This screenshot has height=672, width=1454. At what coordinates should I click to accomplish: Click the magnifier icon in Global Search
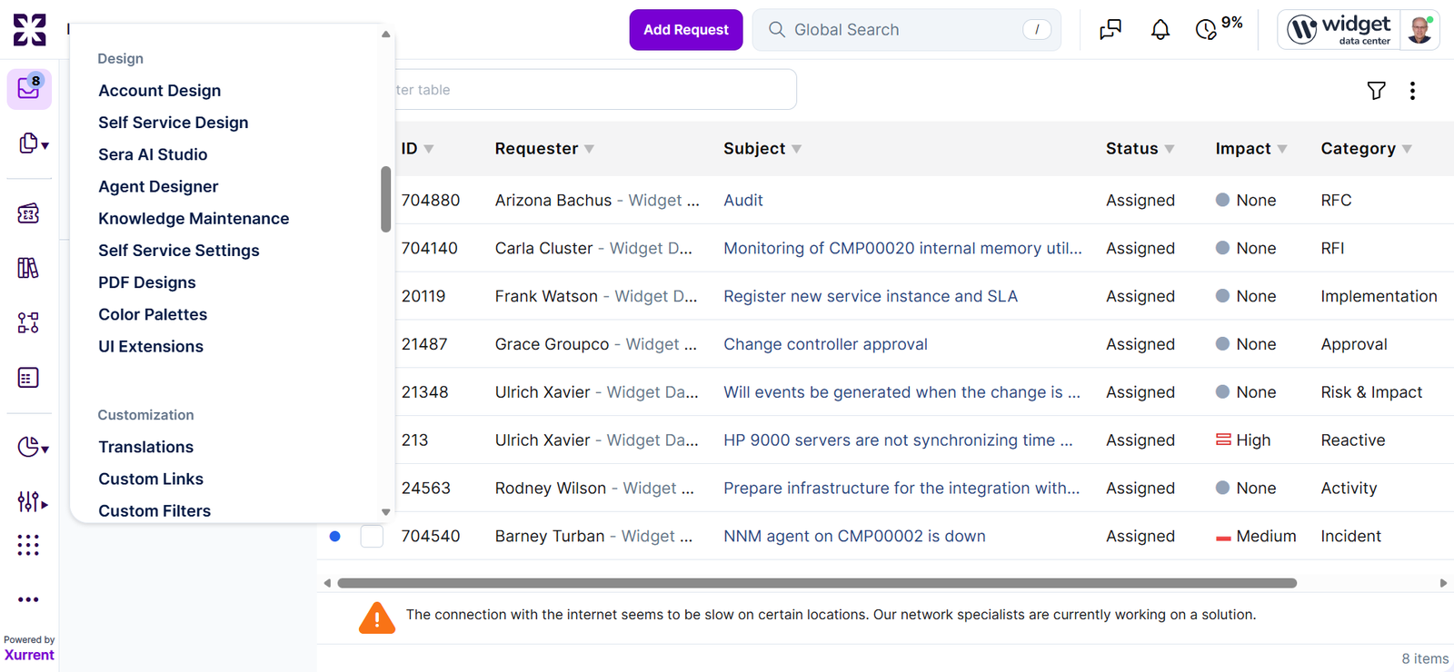(776, 30)
